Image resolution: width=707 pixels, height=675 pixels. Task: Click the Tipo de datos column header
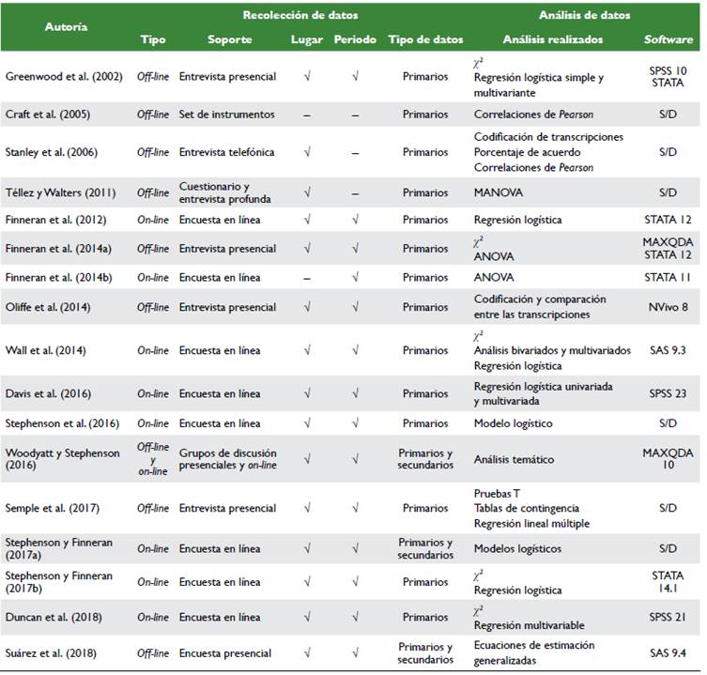[425, 39]
